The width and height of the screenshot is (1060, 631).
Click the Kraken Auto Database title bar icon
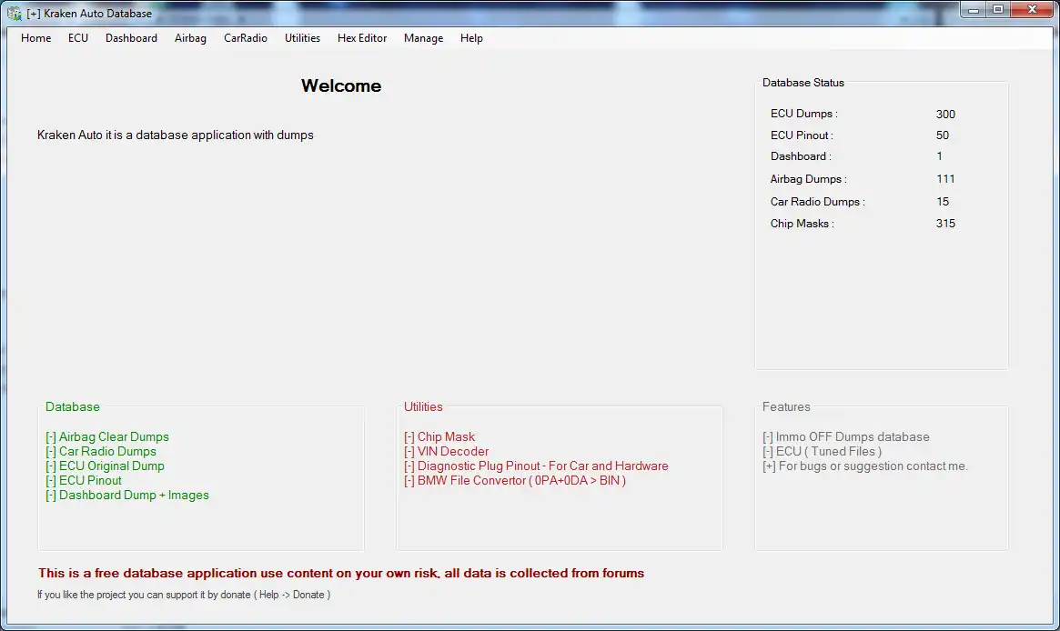point(13,13)
